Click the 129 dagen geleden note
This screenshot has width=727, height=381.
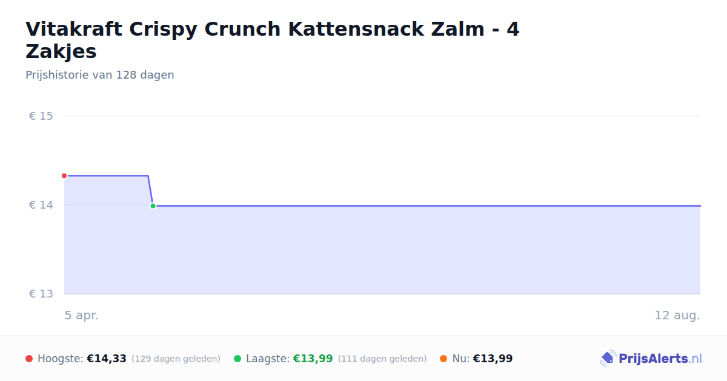(x=176, y=359)
